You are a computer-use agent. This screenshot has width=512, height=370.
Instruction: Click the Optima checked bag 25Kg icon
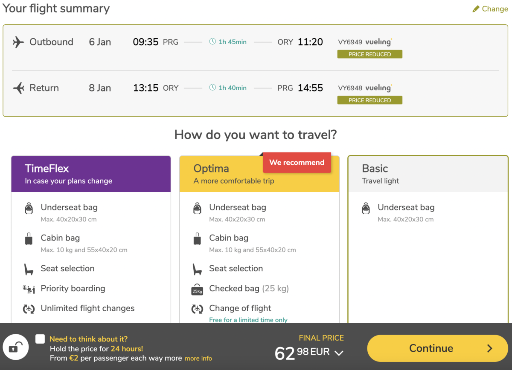coord(197,290)
